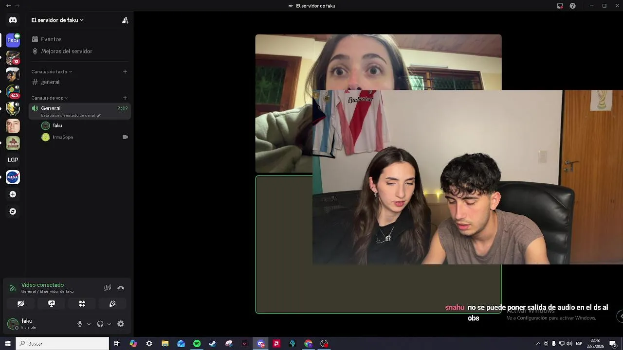This screenshot has height=350, width=623.
Task: Deafen with headphones icon
Action: pyautogui.click(x=100, y=324)
